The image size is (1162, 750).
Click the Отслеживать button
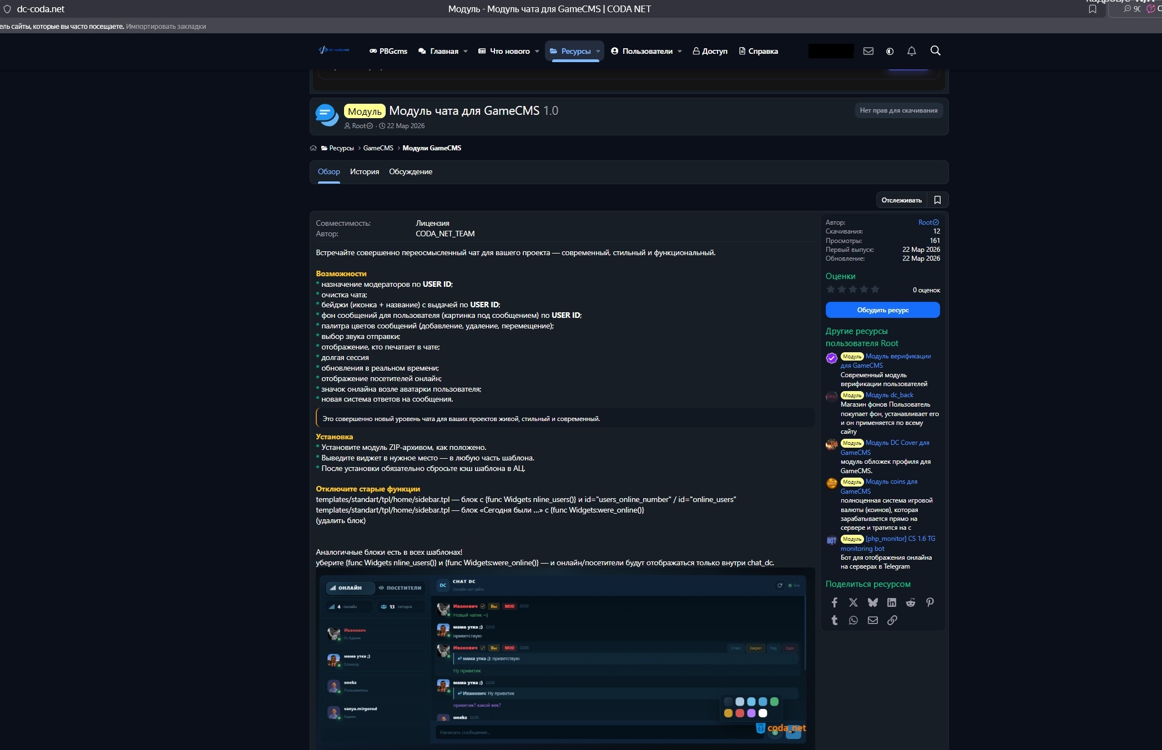901,200
